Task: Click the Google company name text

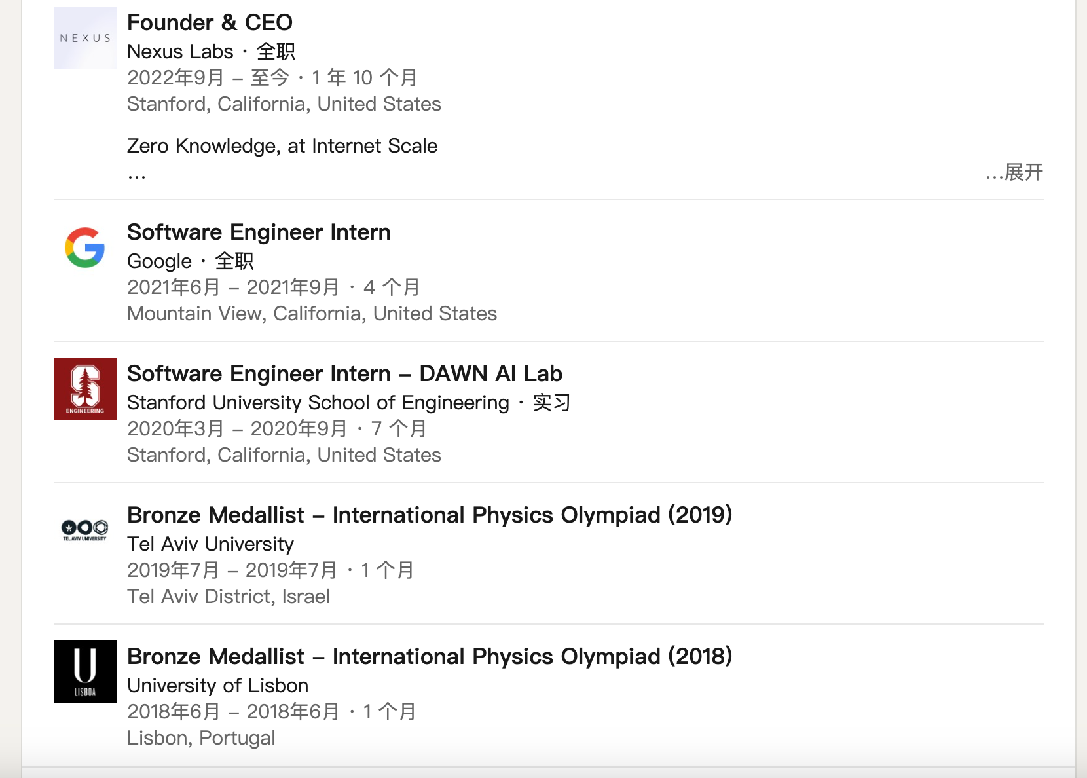Action: coord(159,261)
